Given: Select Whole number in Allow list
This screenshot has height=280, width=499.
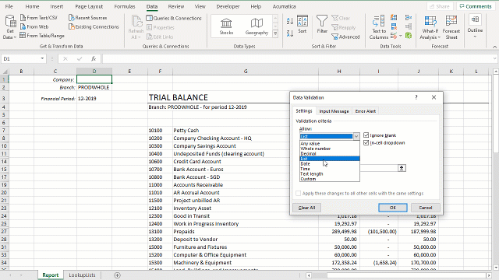Looking at the screenshot, I should tap(330, 149).
